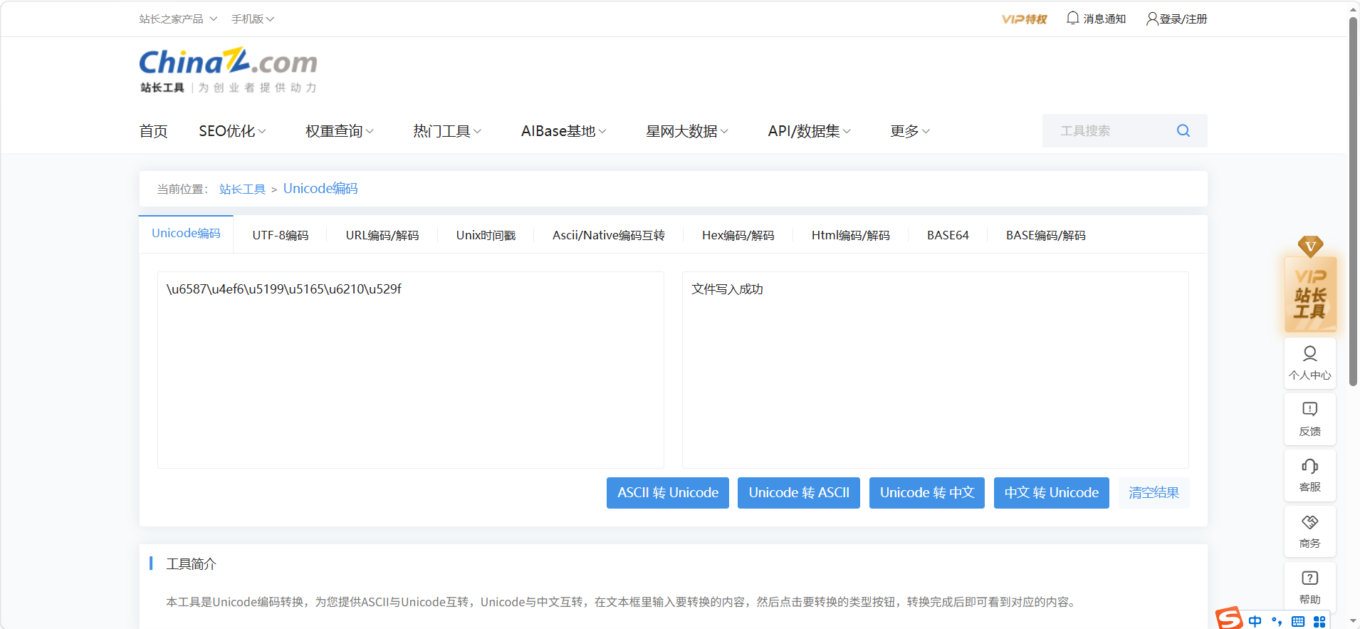Viewport: 1360px width, 629px height.
Task: Expand the SEO优化 dropdown menu
Action: [232, 131]
